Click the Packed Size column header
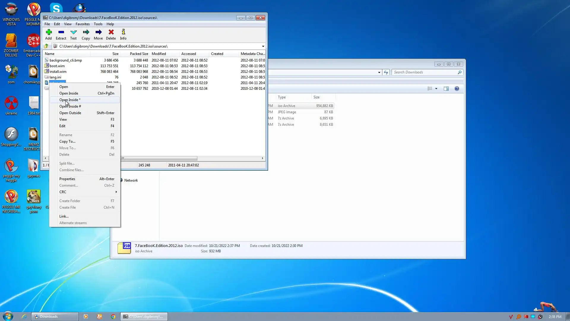This screenshot has width=570, height=321. (139, 54)
